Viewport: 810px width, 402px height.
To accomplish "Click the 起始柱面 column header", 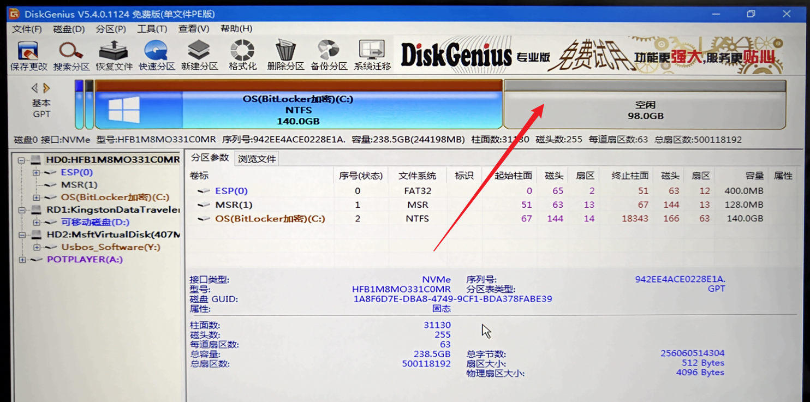I will [x=509, y=176].
